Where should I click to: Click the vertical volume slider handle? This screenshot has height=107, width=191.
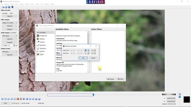point(180,97)
